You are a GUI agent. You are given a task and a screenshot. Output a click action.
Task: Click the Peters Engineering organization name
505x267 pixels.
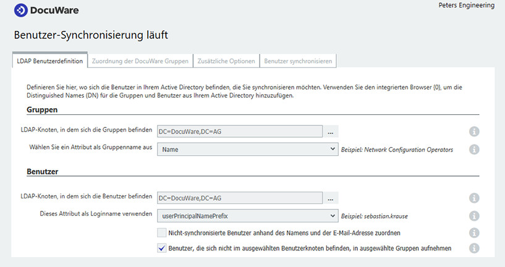(466, 5)
